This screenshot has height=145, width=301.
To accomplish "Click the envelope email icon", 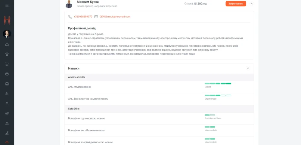I will [x=96, y=17].
